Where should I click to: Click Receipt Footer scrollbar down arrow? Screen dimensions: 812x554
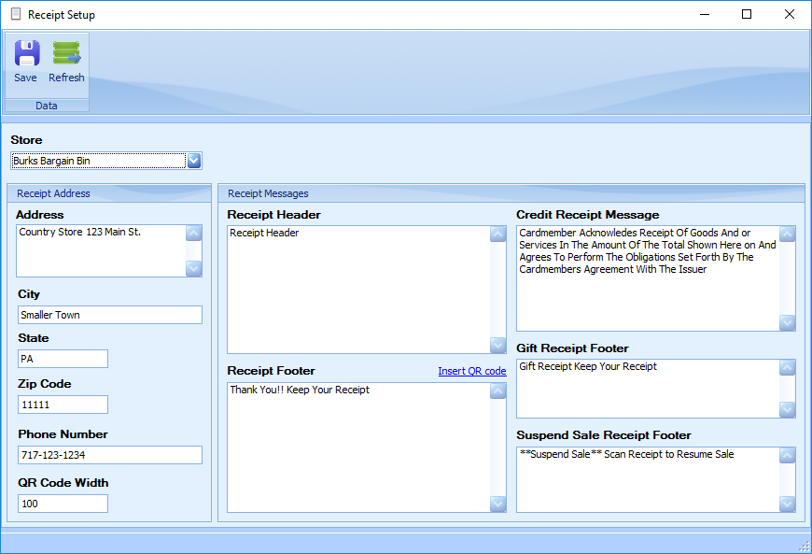[498, 504]
